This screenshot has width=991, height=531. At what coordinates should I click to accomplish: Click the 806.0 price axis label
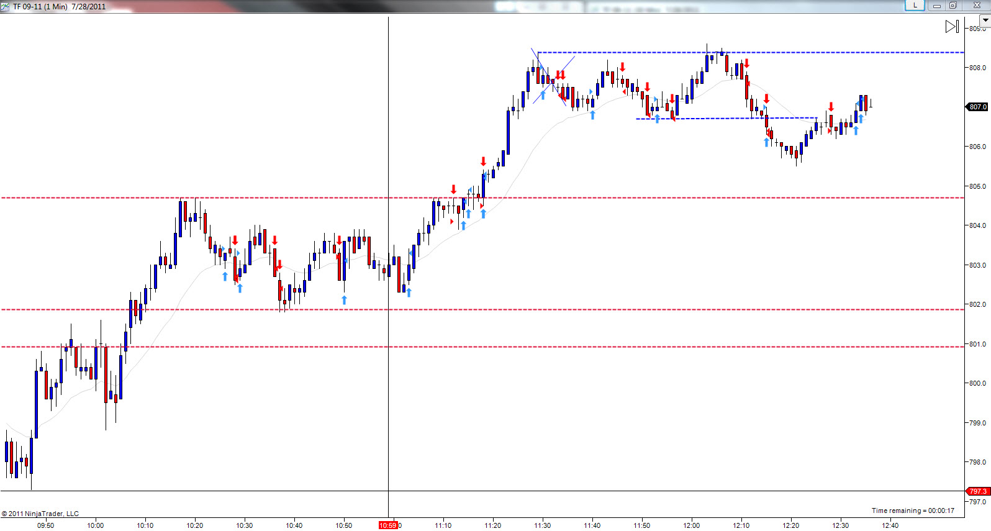pyautogui.click(x=977, y=147)
